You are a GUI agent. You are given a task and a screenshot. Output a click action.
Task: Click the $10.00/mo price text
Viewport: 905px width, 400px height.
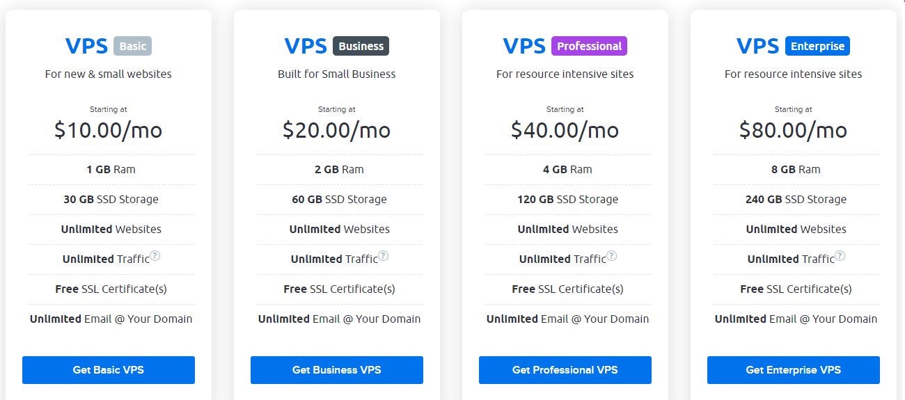(x=109, y=130)
